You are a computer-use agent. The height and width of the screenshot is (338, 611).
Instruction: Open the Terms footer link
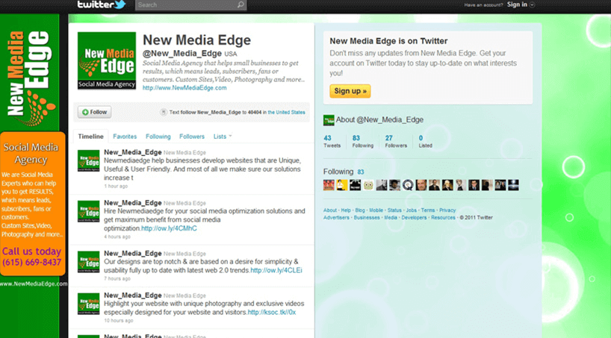tap(428, 210)
